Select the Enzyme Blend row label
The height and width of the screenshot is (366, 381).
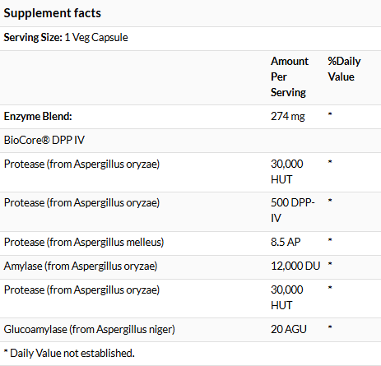tap(38, 116)
